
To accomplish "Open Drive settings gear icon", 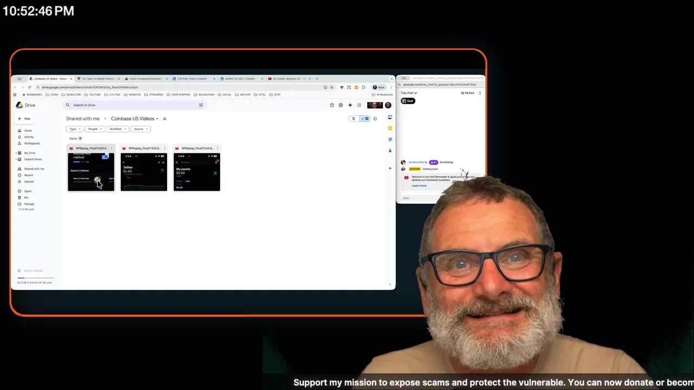I will pos(340,105).
